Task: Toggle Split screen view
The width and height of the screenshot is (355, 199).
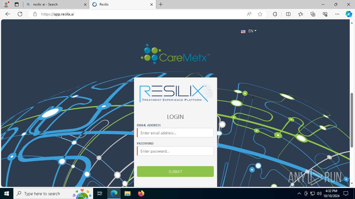Action: click(x=288, y=14)
